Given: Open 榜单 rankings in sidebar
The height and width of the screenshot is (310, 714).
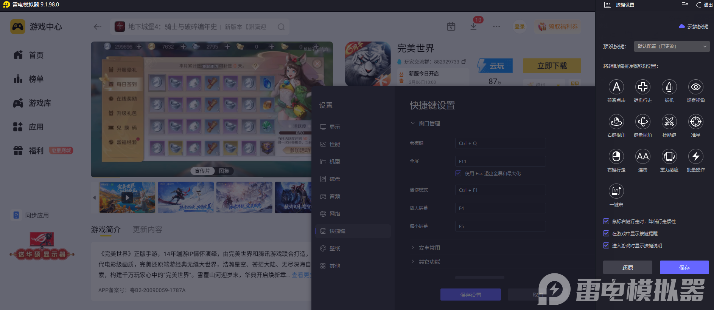Looking at the screenshot, I should coord(28,79).
